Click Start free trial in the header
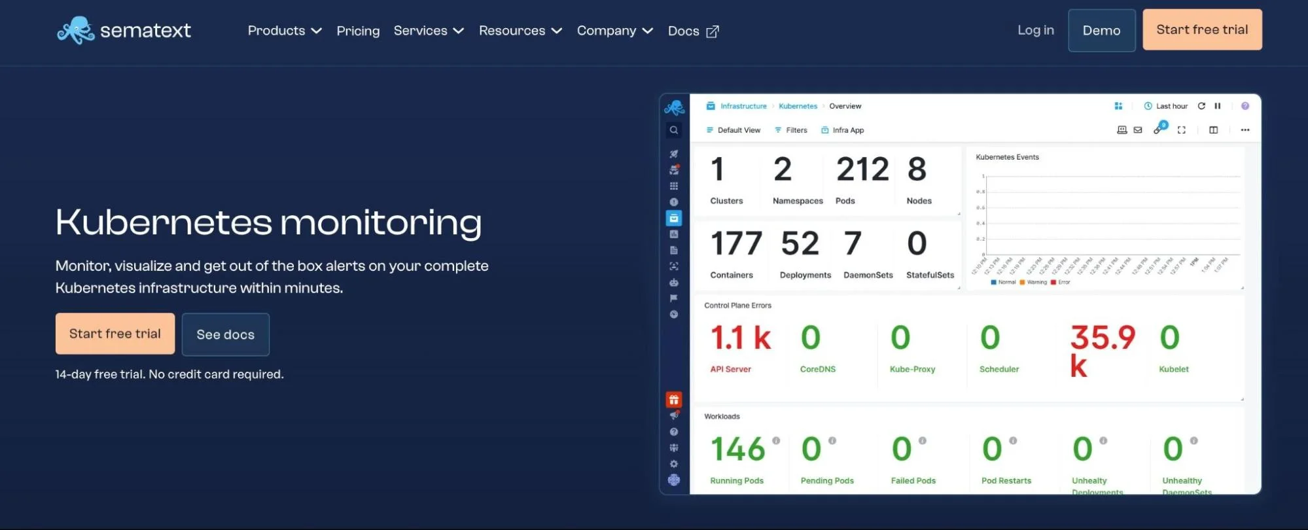The image size is (1308, 530). [x=1202, y=29]
